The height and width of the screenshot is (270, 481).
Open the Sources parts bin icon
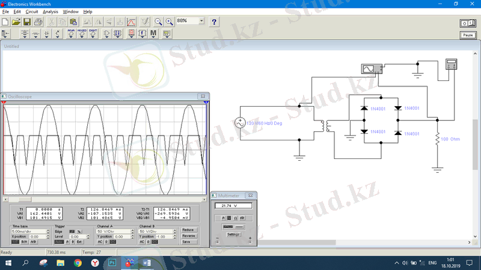(x=25, y=34)
